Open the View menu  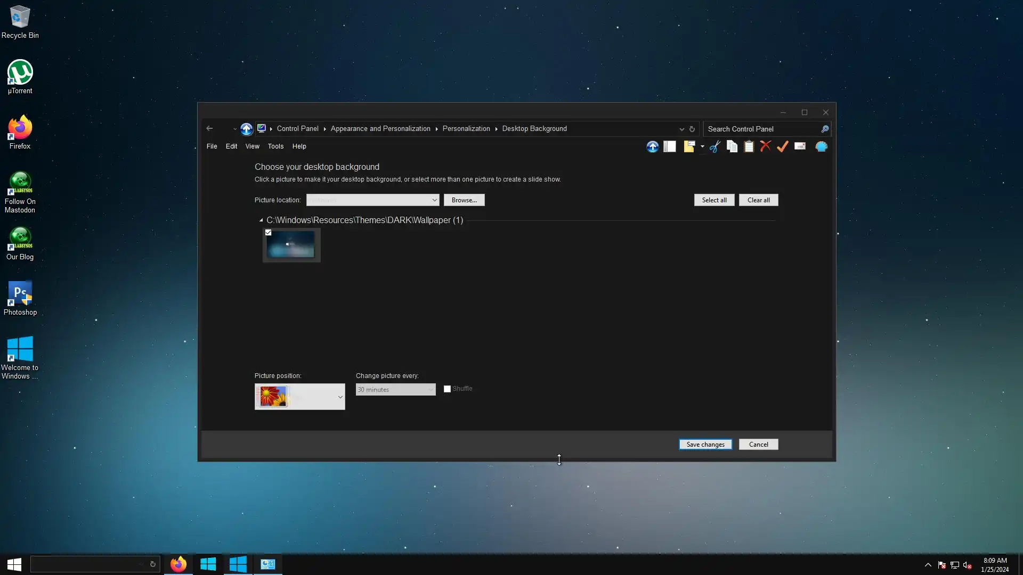252,146
